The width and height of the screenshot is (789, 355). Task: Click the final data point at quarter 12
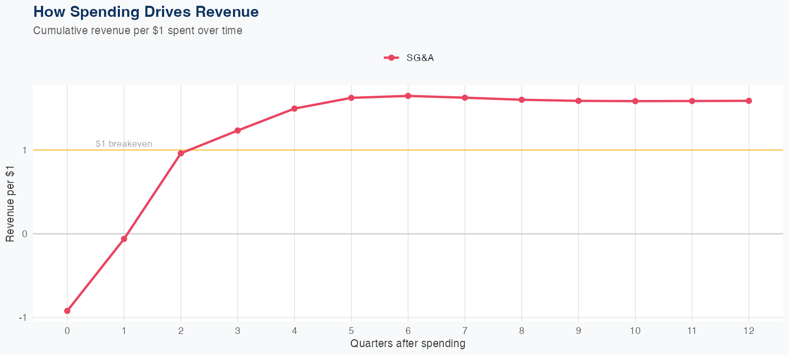tap(749, 101)
